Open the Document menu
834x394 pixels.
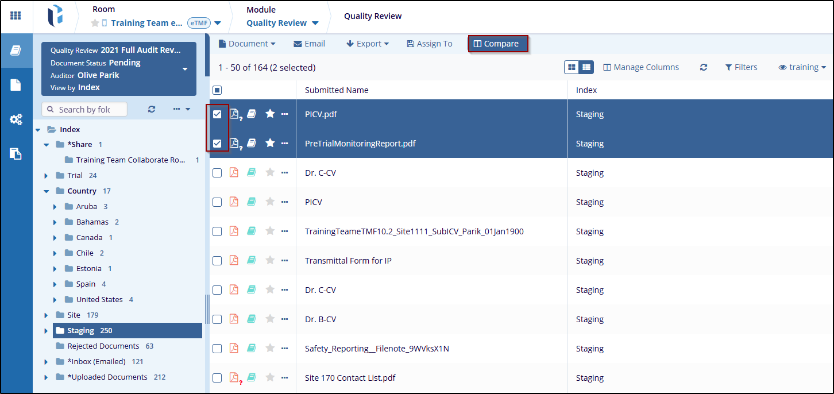click(247, 44)
